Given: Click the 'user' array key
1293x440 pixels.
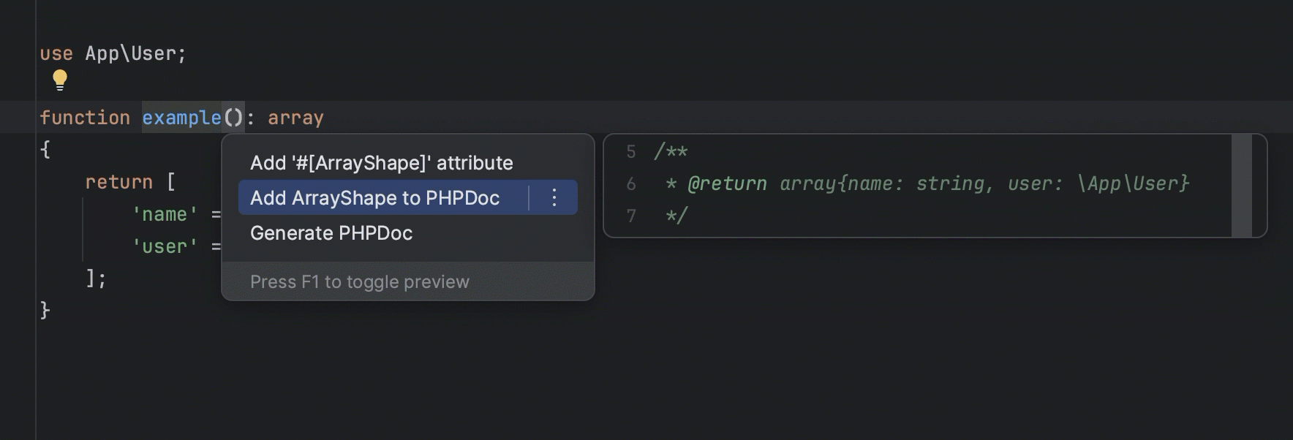Looking at the screenshot, I should (165, 246).
